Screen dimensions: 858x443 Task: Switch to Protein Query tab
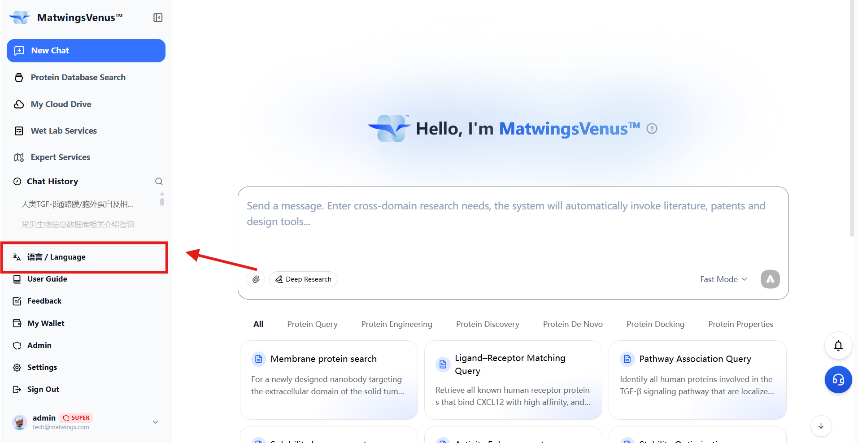(312, 324)
